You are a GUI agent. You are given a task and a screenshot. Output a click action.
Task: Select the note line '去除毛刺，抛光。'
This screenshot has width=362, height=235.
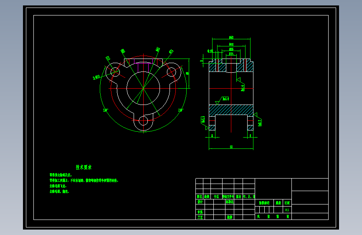pyautogui.click(x=59, y=192)
